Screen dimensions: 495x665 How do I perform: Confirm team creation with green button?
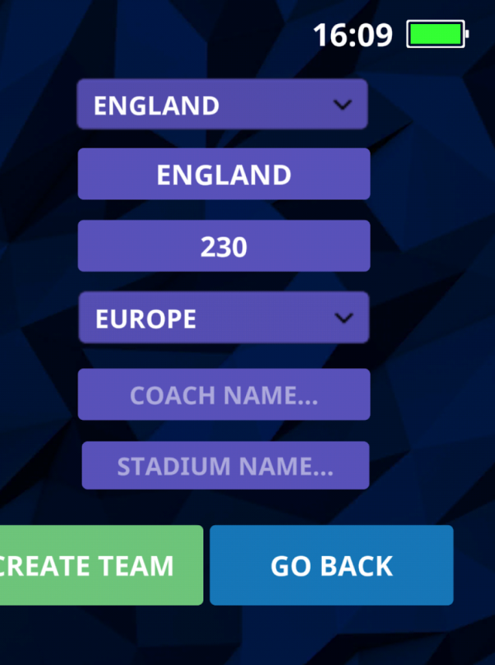coord(101,565)
